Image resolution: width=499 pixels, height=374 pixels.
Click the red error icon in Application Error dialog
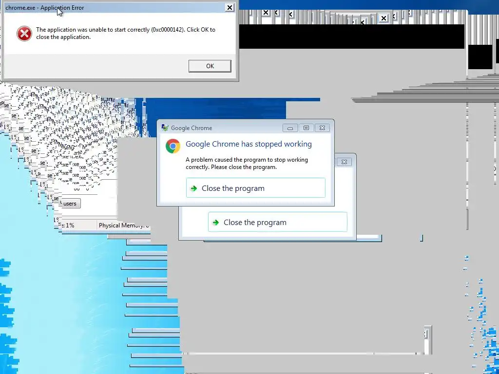pyautogui.click(x=24, y=34)
